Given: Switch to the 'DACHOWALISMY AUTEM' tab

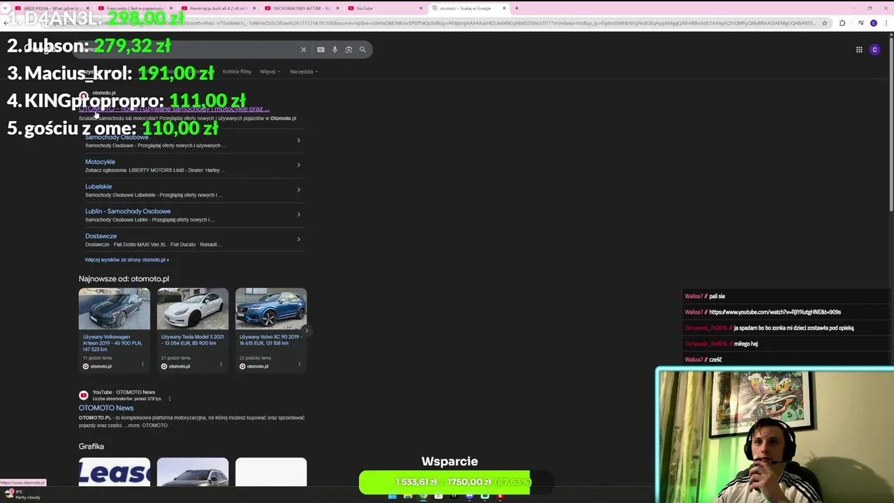Looking at the screenshot, I should [302, 8].
